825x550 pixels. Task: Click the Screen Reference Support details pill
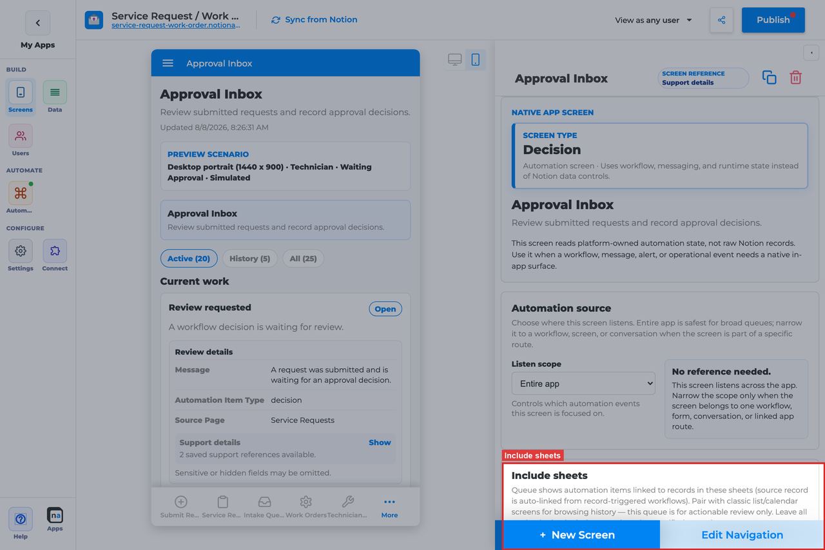(703, 78)
